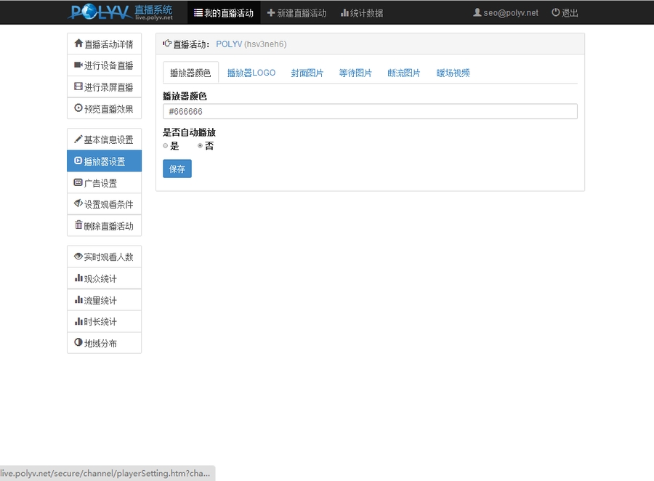Go to the 暖场视频 tab
This screenshot has height=481, width=654.
[x=453, y=73]
